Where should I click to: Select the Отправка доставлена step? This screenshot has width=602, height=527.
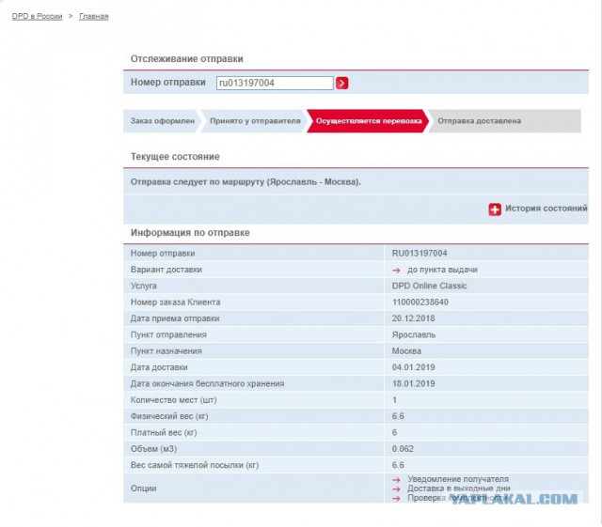504,121
